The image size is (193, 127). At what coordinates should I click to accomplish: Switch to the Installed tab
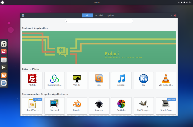[99, 15]
